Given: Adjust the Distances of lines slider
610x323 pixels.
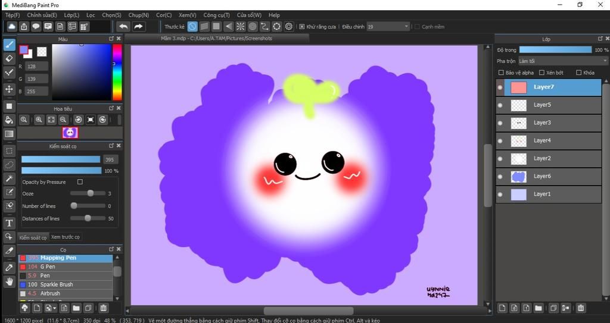Looking at the screenshot, I should (x=88, y=218).
